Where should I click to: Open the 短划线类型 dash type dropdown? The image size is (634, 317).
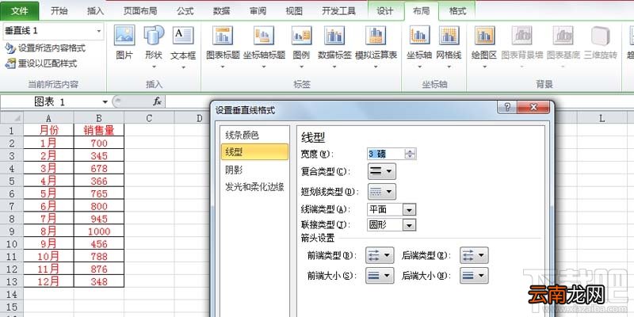tap(382, 191)
